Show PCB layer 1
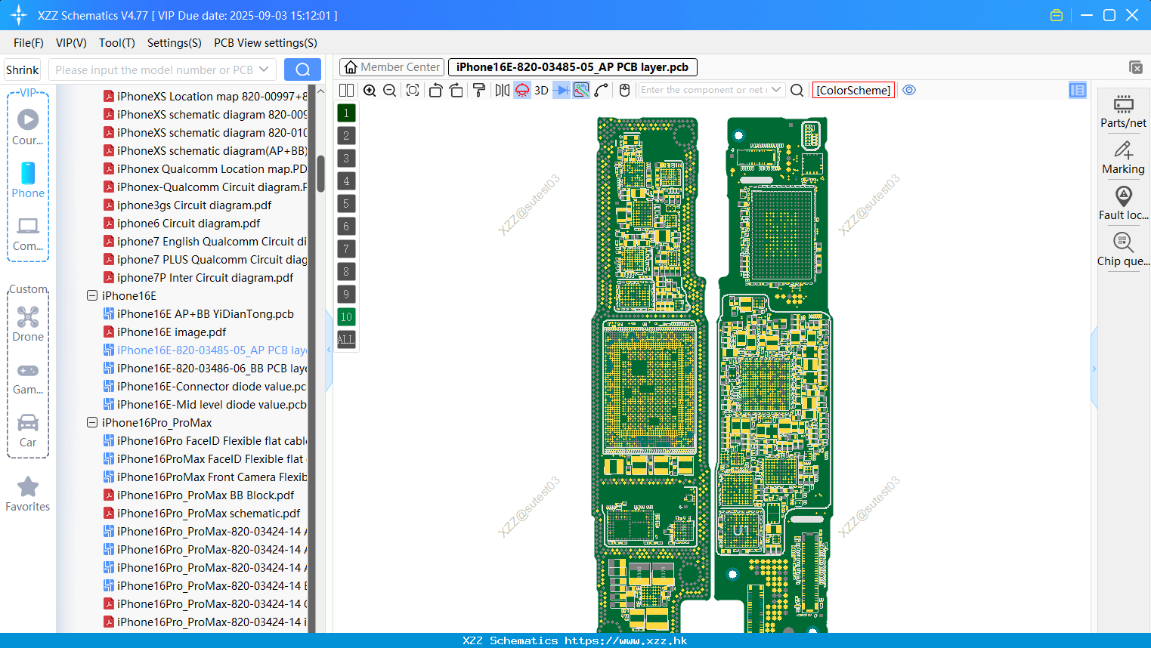This screenshot has height=648, width=1151. pyautogui.click(x=346, y=113)
